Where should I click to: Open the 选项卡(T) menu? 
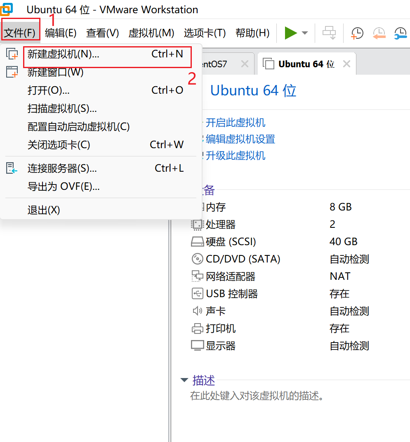point(205,33)
